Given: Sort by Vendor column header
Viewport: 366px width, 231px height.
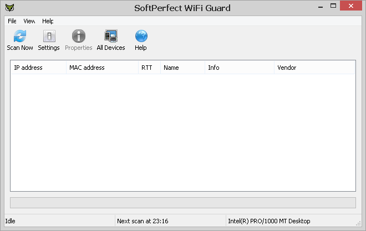Looking at the screenshot, I should tap(314, 68).
